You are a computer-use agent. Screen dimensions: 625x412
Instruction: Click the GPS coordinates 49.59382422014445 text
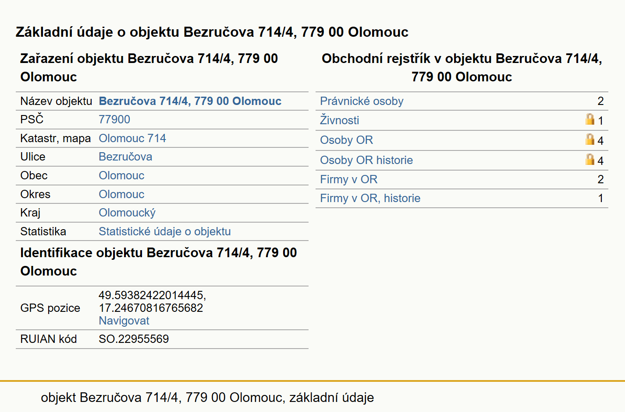(152, 295)
